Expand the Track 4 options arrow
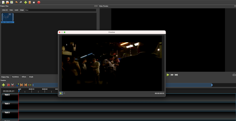 click(3, 104)
